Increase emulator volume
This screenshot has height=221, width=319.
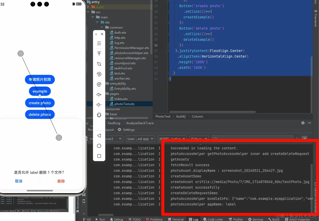pos(99,95)
